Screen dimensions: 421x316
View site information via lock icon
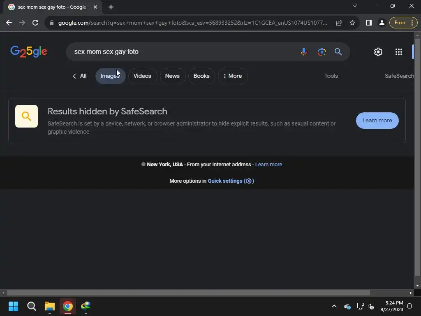pos(52,23)
